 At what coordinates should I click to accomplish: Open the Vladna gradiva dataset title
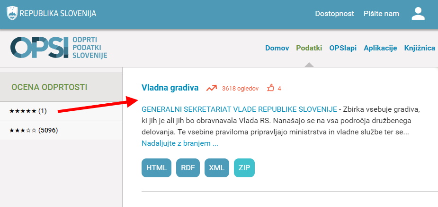point(170,88)
